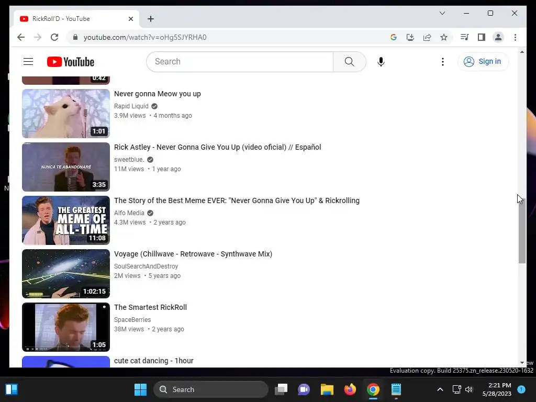Show hidden system tray icons

(440, 389)
